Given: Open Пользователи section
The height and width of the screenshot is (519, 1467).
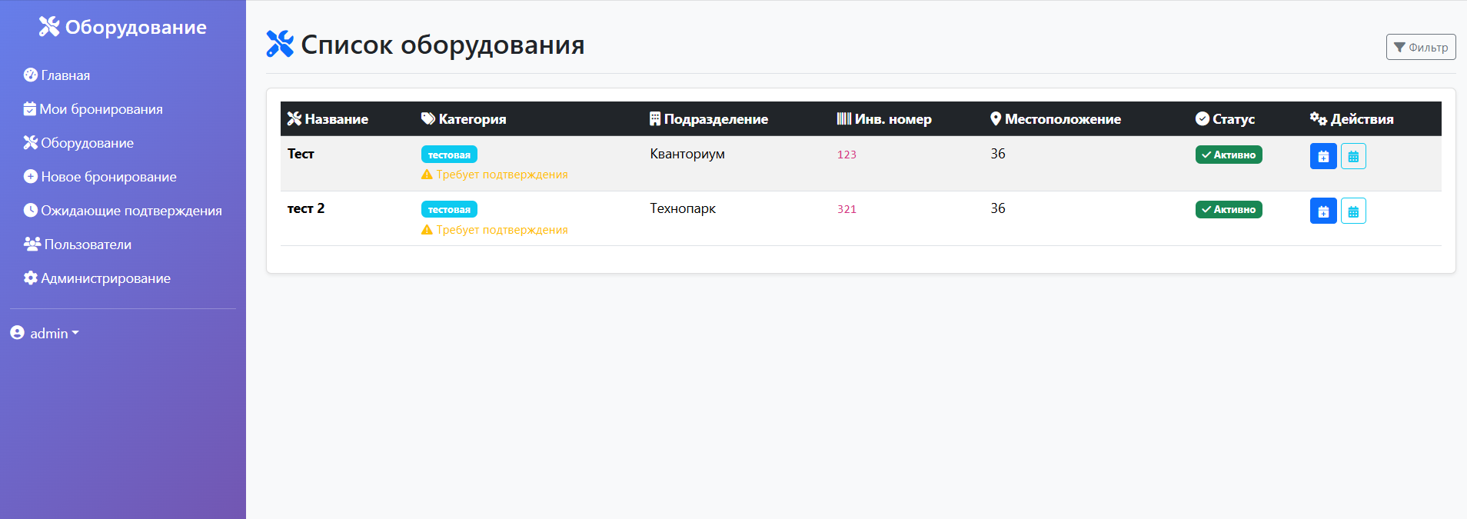Looking at the screenshot, I should point(78,245).
